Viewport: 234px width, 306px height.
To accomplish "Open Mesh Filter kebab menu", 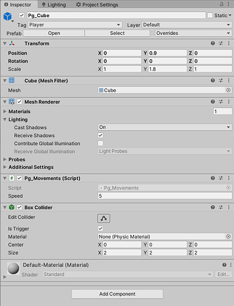I will tap(229, 80).
